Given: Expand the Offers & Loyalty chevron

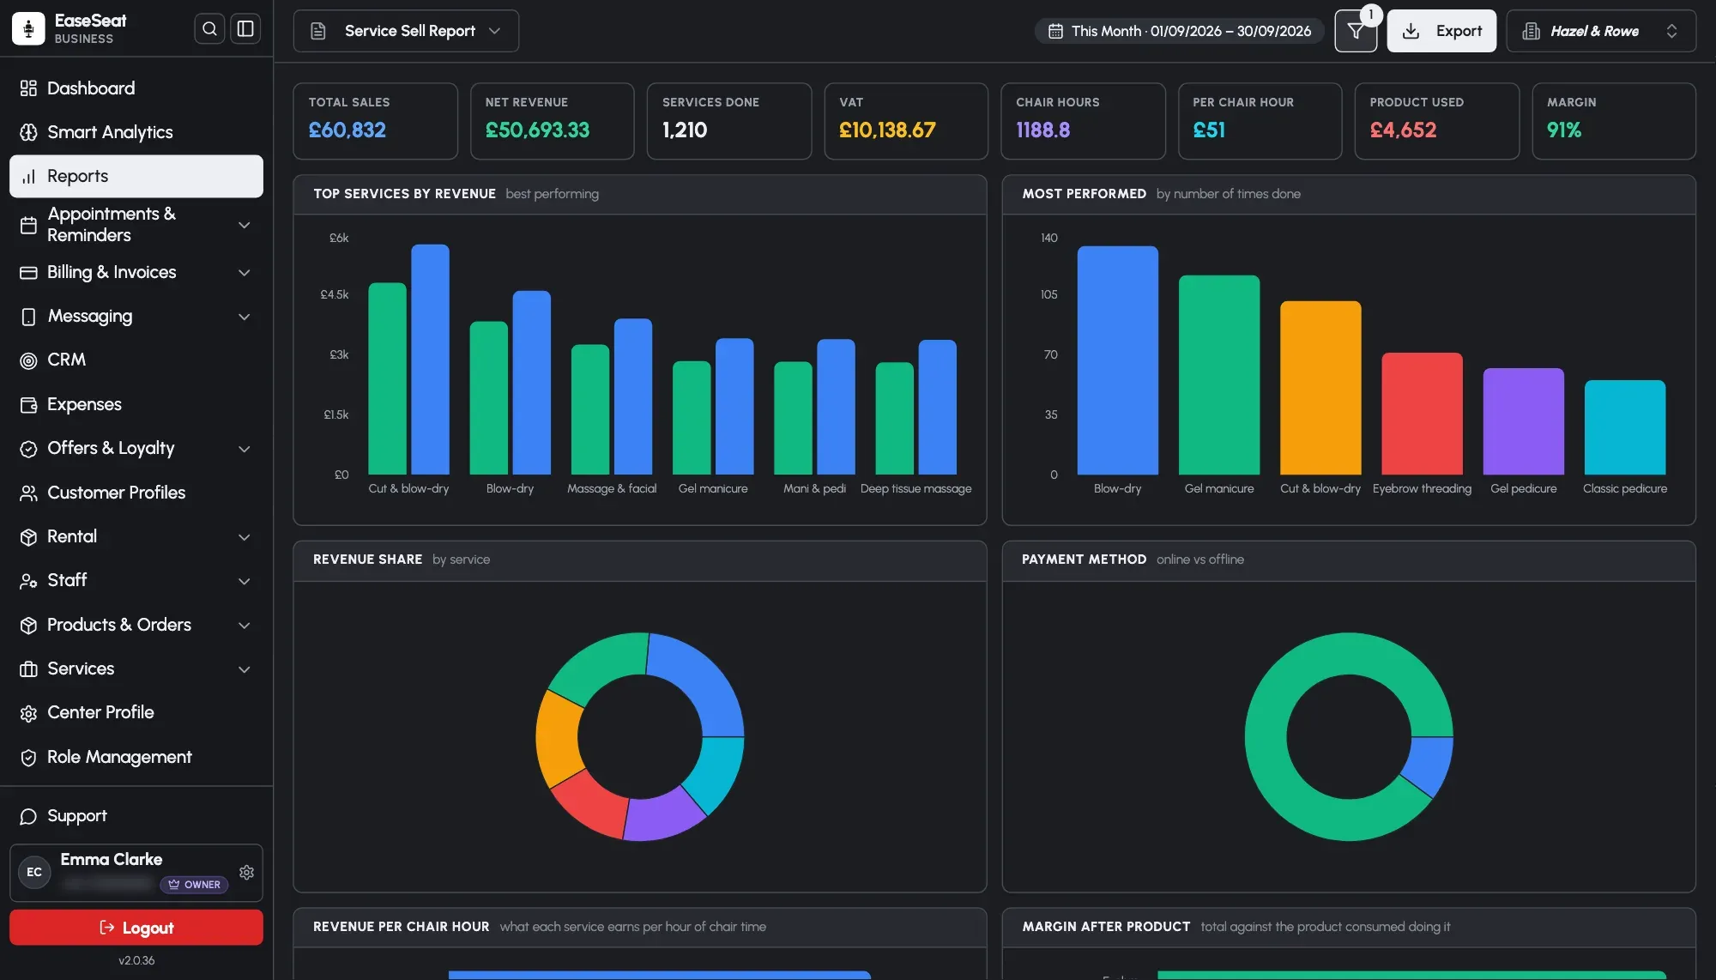Looking at the screenshot, I should click(x=245, y=449).
